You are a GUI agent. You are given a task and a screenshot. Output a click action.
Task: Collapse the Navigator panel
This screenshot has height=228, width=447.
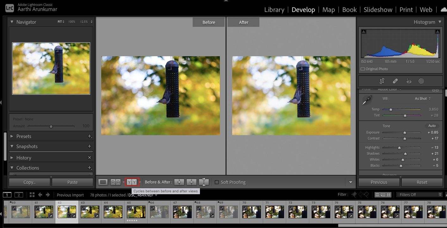pyautogui.click(x=12, y=22)
